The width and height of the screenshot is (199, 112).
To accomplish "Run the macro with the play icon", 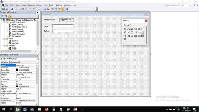I will tap(38, 9).
